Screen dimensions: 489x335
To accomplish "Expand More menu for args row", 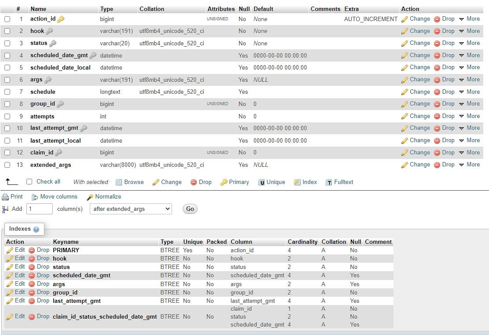I will 470,80.
